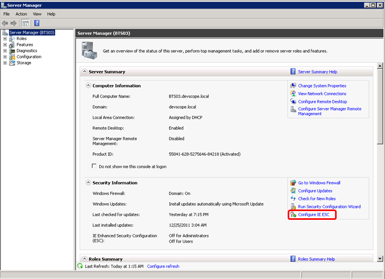This screenshot has height=279, width=385.
Task: Expand the Features tree node
Action: click(5, 45)
